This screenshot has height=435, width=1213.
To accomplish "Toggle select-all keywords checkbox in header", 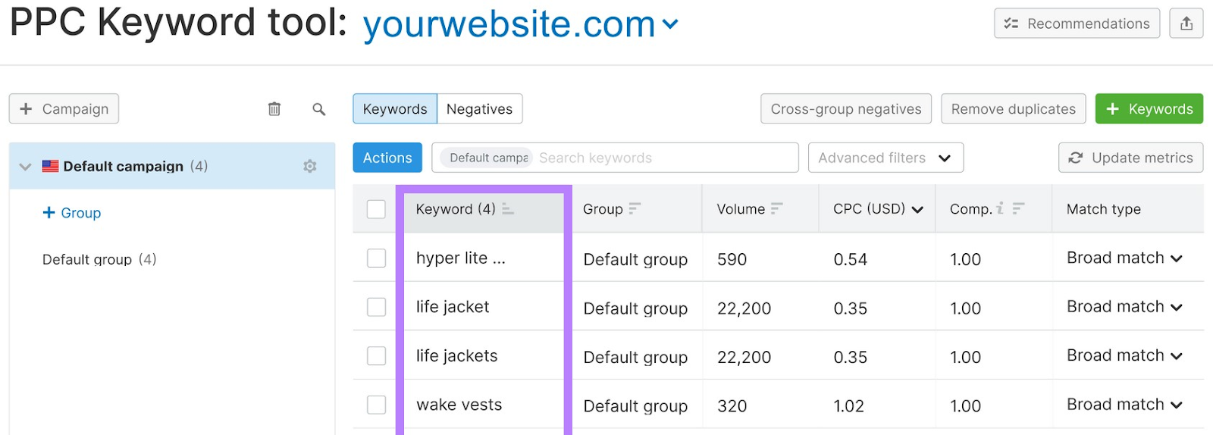I will point(376,209).
